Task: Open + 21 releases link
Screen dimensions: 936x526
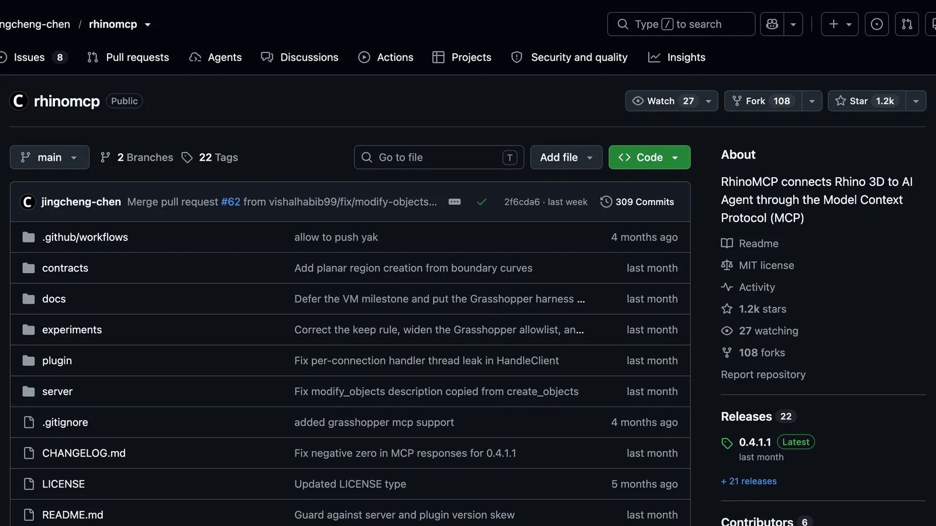Action: [749, 481]
